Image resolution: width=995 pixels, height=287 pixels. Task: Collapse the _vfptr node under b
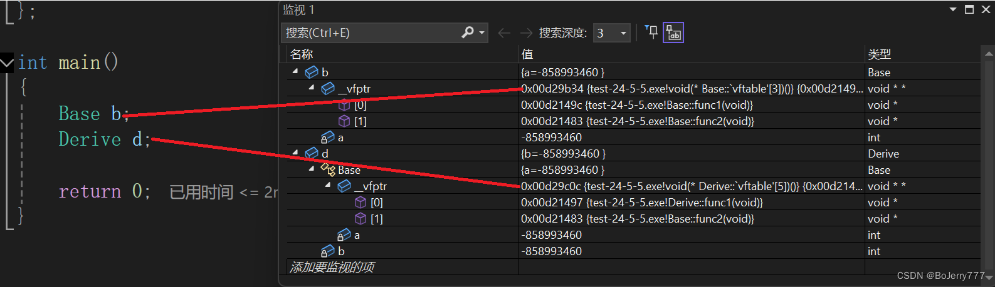click(312, 88)
